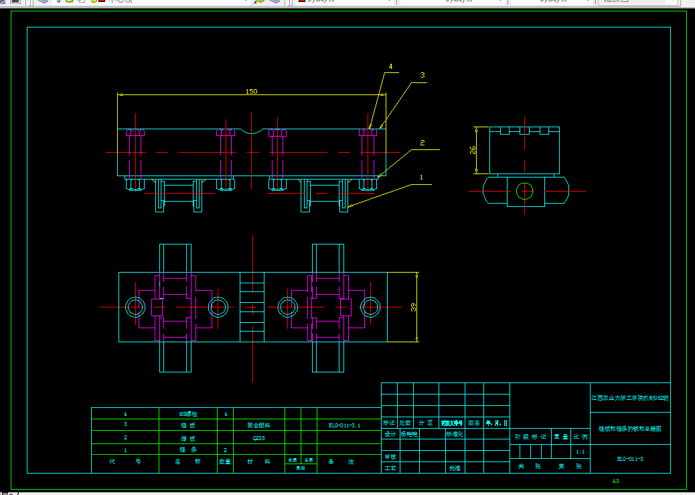Click the 名称 column header
The image size is (695, 495).
[x=188, y=462]
